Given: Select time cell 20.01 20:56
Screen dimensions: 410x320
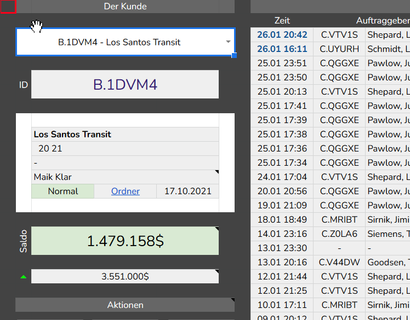Looking at the screenshot, I should 282,191.
